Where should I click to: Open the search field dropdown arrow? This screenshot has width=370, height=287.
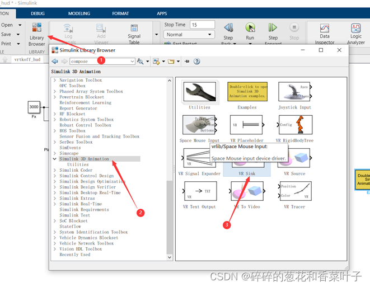(x=132, y=62)
